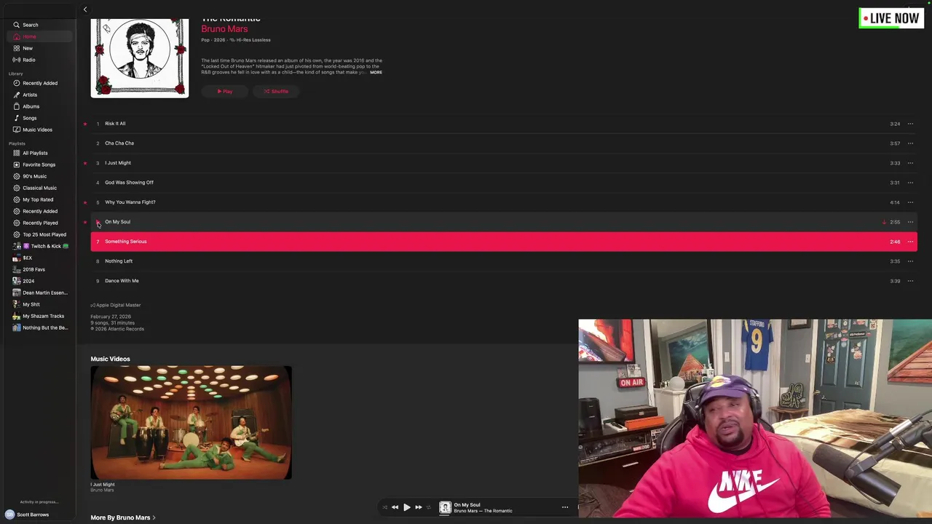Toggle favorite star on Why You Wanna Fight?

pyautogui.click(x=85, y=202)
